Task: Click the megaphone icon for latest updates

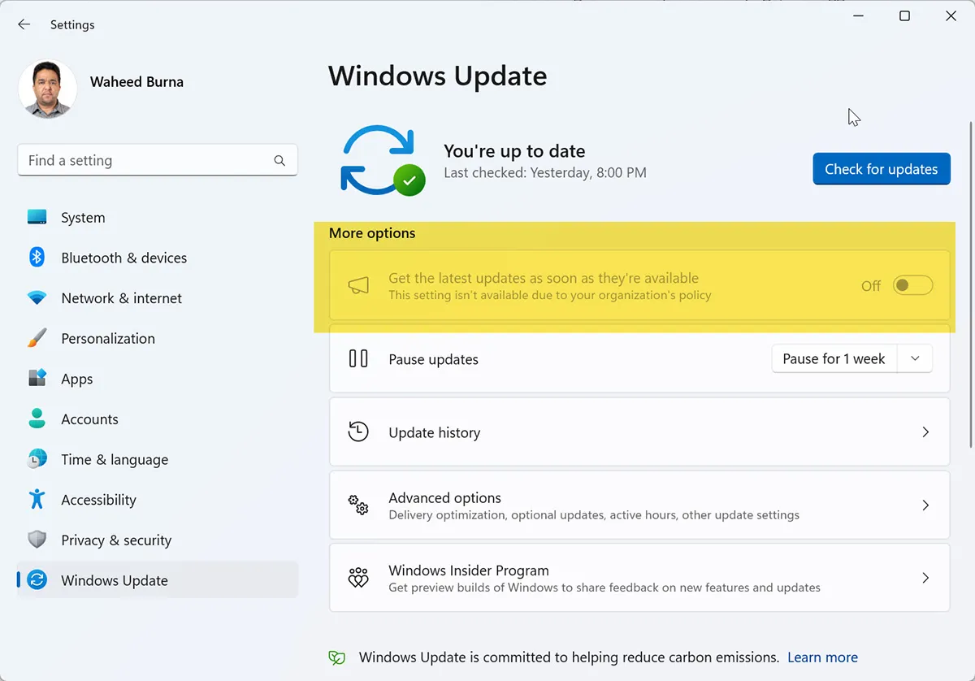Action: pos(358,285)
